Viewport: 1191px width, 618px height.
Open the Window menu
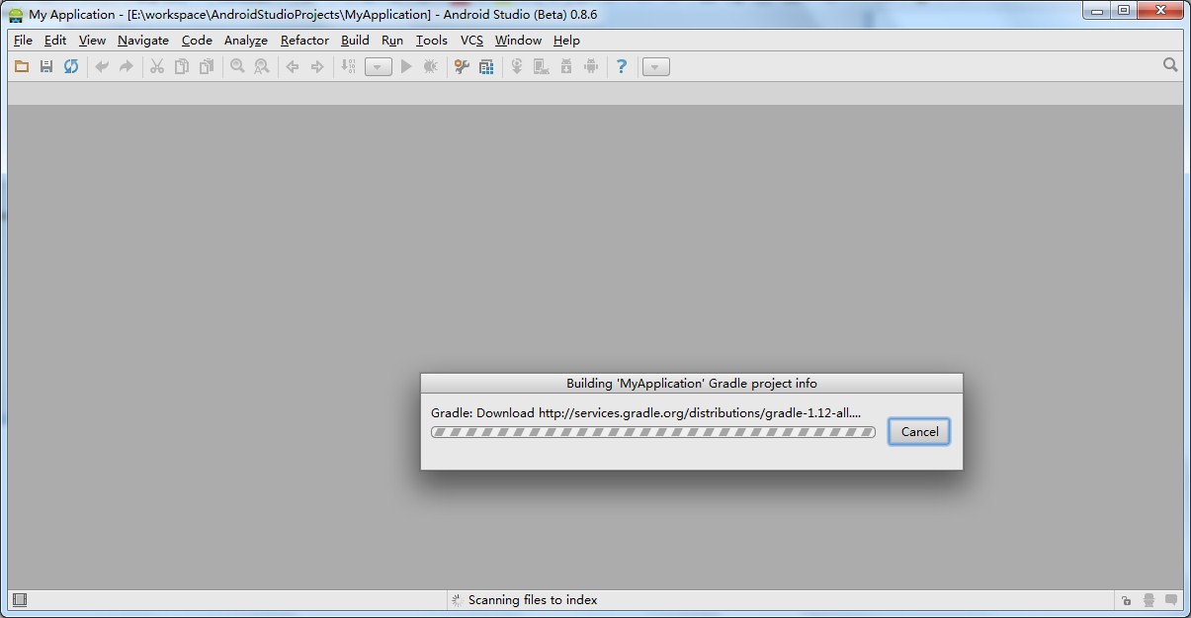tap(518, 41)
